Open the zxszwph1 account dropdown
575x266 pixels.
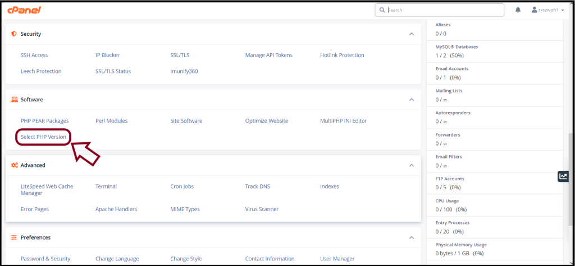point(549,10)
